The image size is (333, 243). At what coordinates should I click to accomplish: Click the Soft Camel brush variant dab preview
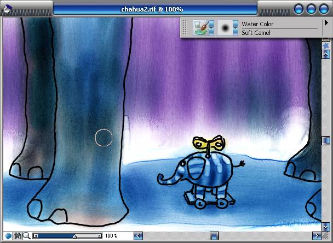click(x=225, y=28)
